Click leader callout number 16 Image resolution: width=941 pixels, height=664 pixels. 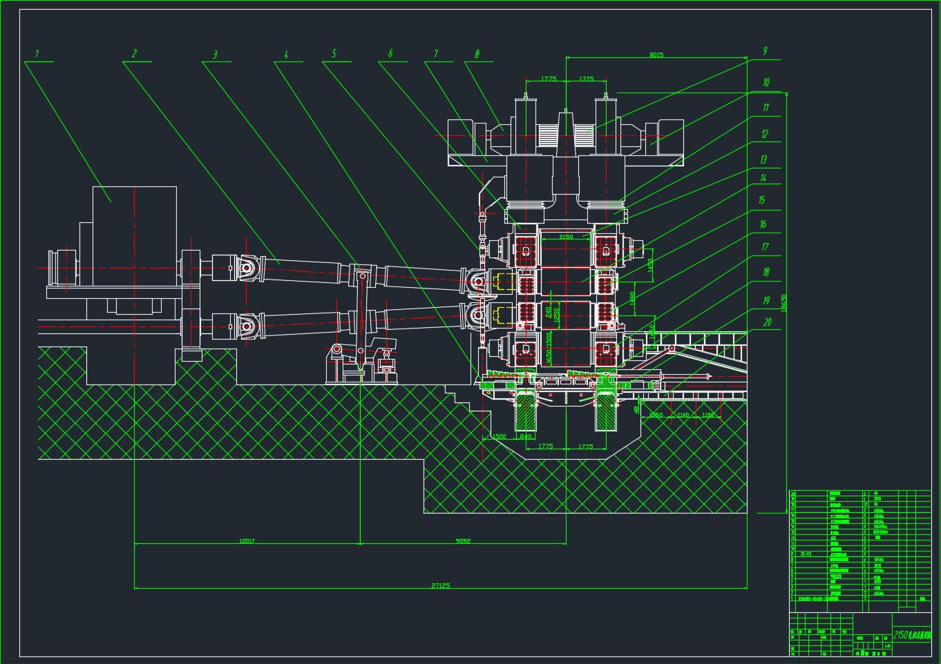pyautogui.click(x=763, y=224)
